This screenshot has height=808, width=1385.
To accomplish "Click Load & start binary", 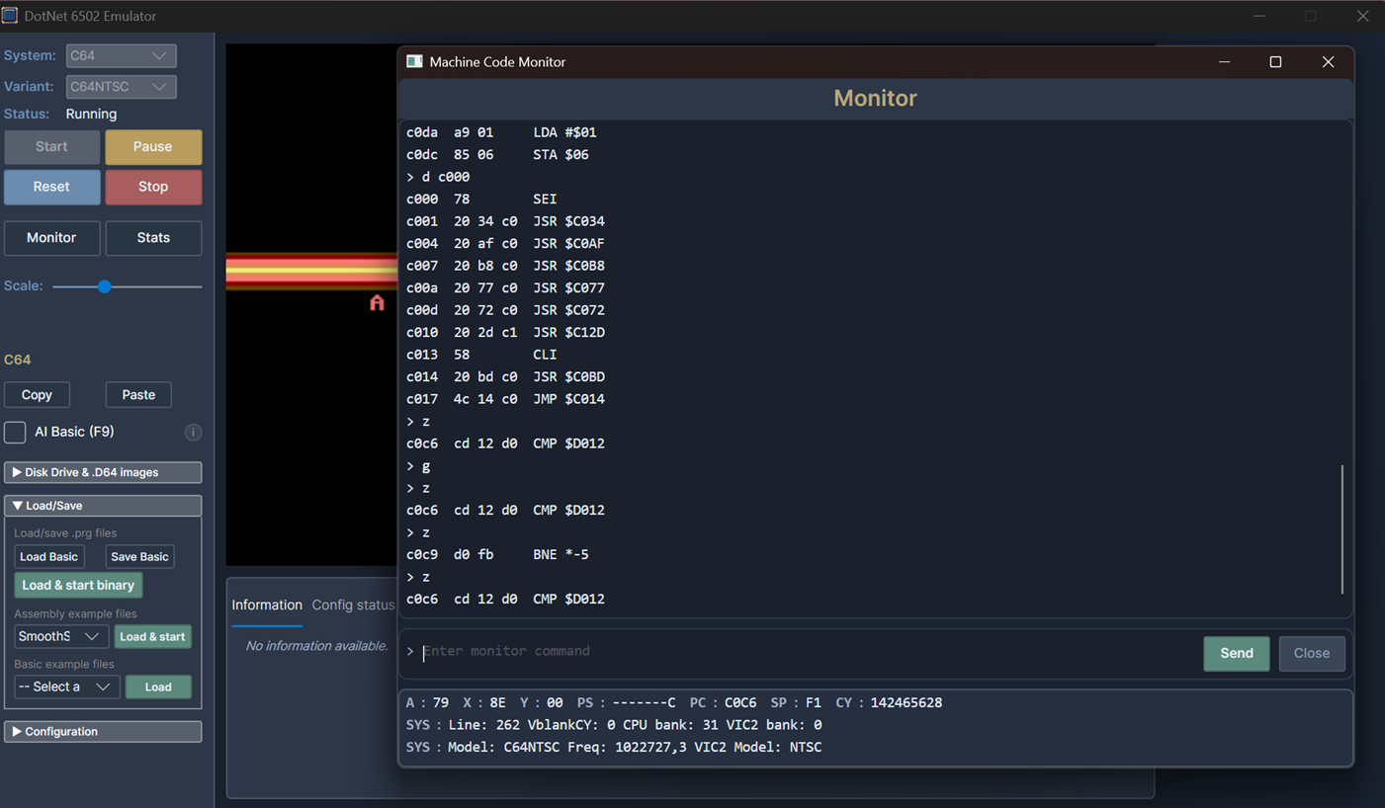I will click(x=78, y=585).
